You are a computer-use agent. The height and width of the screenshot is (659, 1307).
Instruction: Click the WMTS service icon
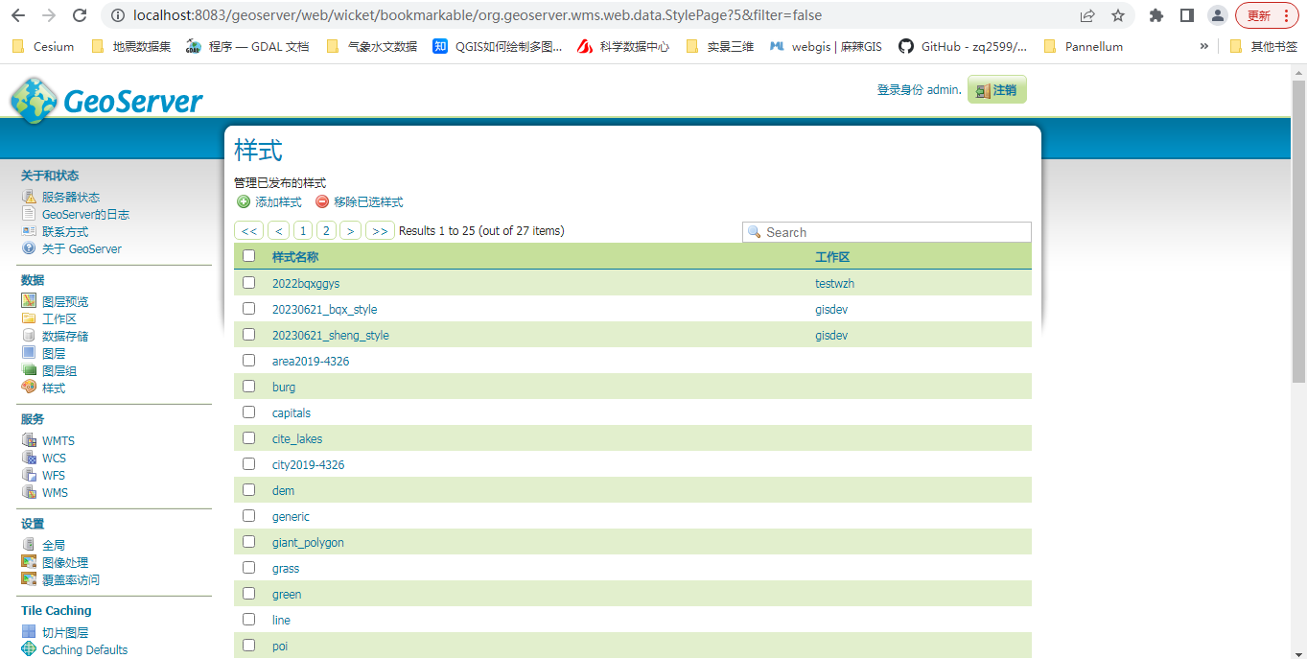[x=29, y=440]
